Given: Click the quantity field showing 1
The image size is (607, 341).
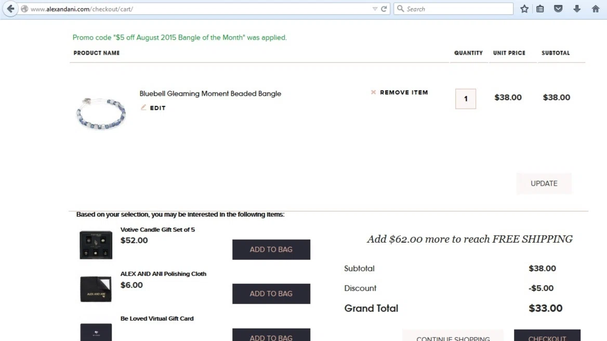Looking at the screenshot, I should point(465,99).
